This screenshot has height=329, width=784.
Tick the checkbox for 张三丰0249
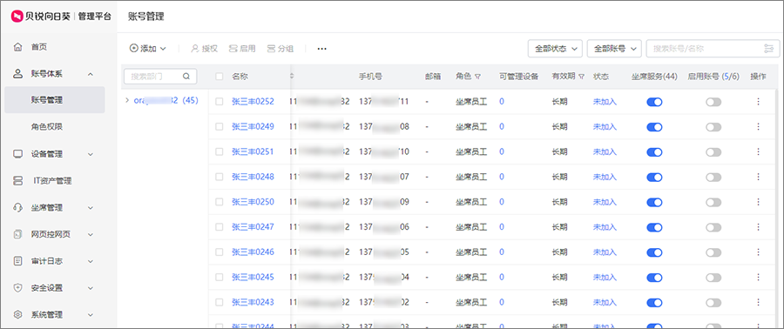(x=219, y=126)
